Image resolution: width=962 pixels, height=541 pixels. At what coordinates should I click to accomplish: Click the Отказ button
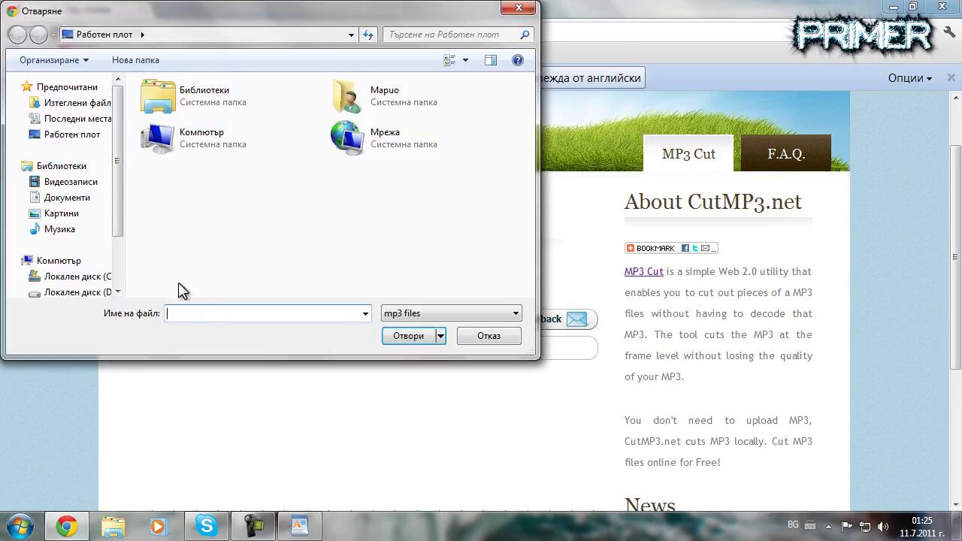pyautogui.click(x=489, y=336)
